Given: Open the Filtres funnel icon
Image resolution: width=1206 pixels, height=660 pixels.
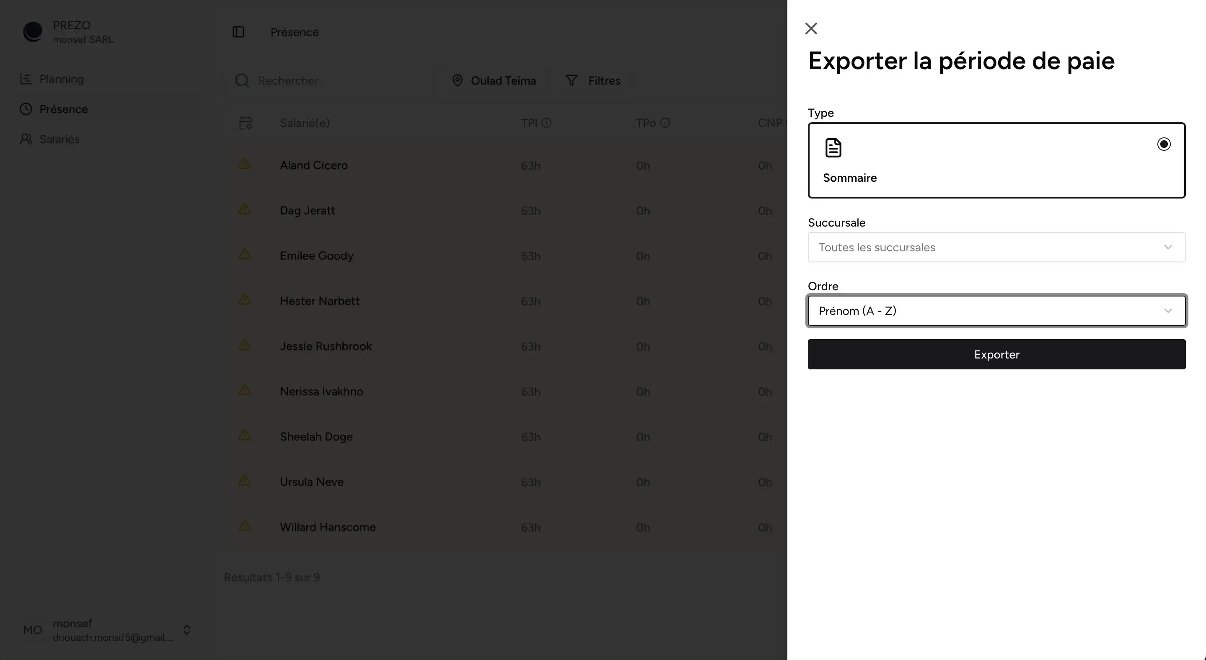Looking at the screenshot, I should click(x=572, y=80).
